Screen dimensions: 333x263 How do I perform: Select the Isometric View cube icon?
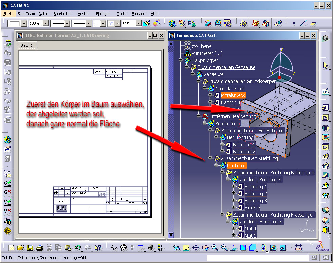coord(253,248)
